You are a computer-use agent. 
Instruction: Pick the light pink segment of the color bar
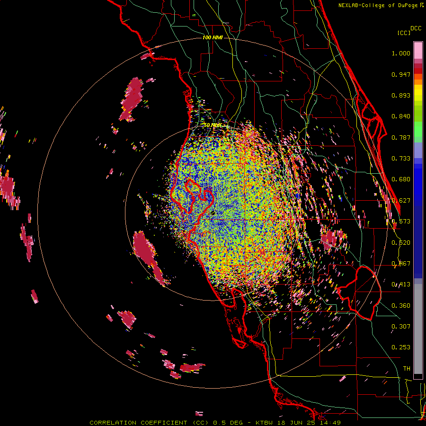click(x=418, y=50)
